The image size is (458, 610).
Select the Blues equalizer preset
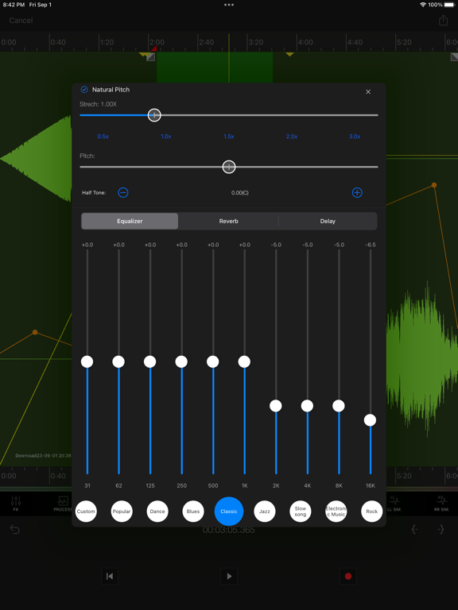193,512
